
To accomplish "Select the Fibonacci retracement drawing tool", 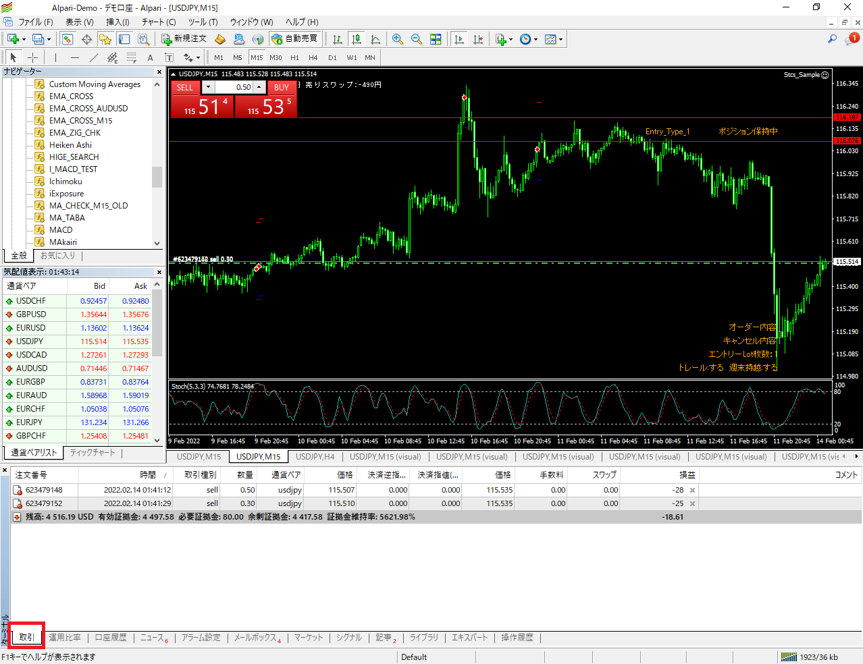I will click(x=131, y=57).
